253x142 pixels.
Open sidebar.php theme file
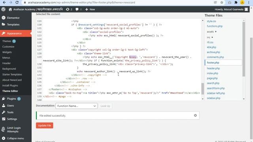point(213,98)
